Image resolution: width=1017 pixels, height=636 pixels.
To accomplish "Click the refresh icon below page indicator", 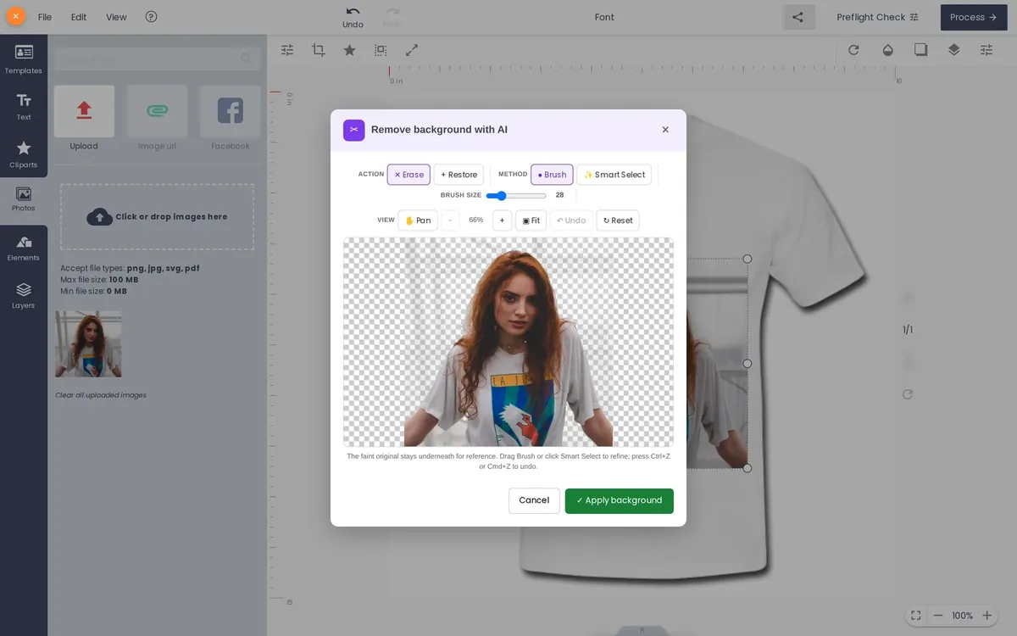I will pos(908,394).
